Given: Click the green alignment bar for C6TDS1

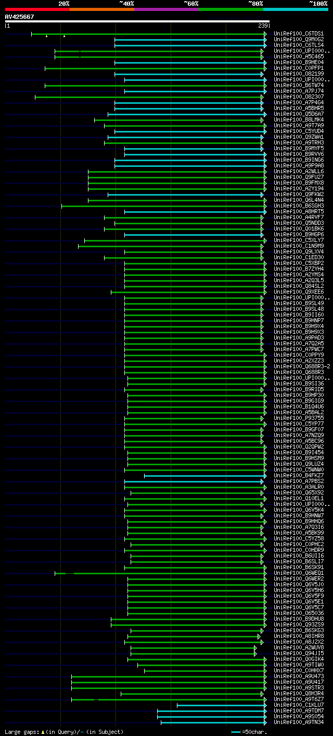Looking at the screenshot, I should [x=149, y=33].
